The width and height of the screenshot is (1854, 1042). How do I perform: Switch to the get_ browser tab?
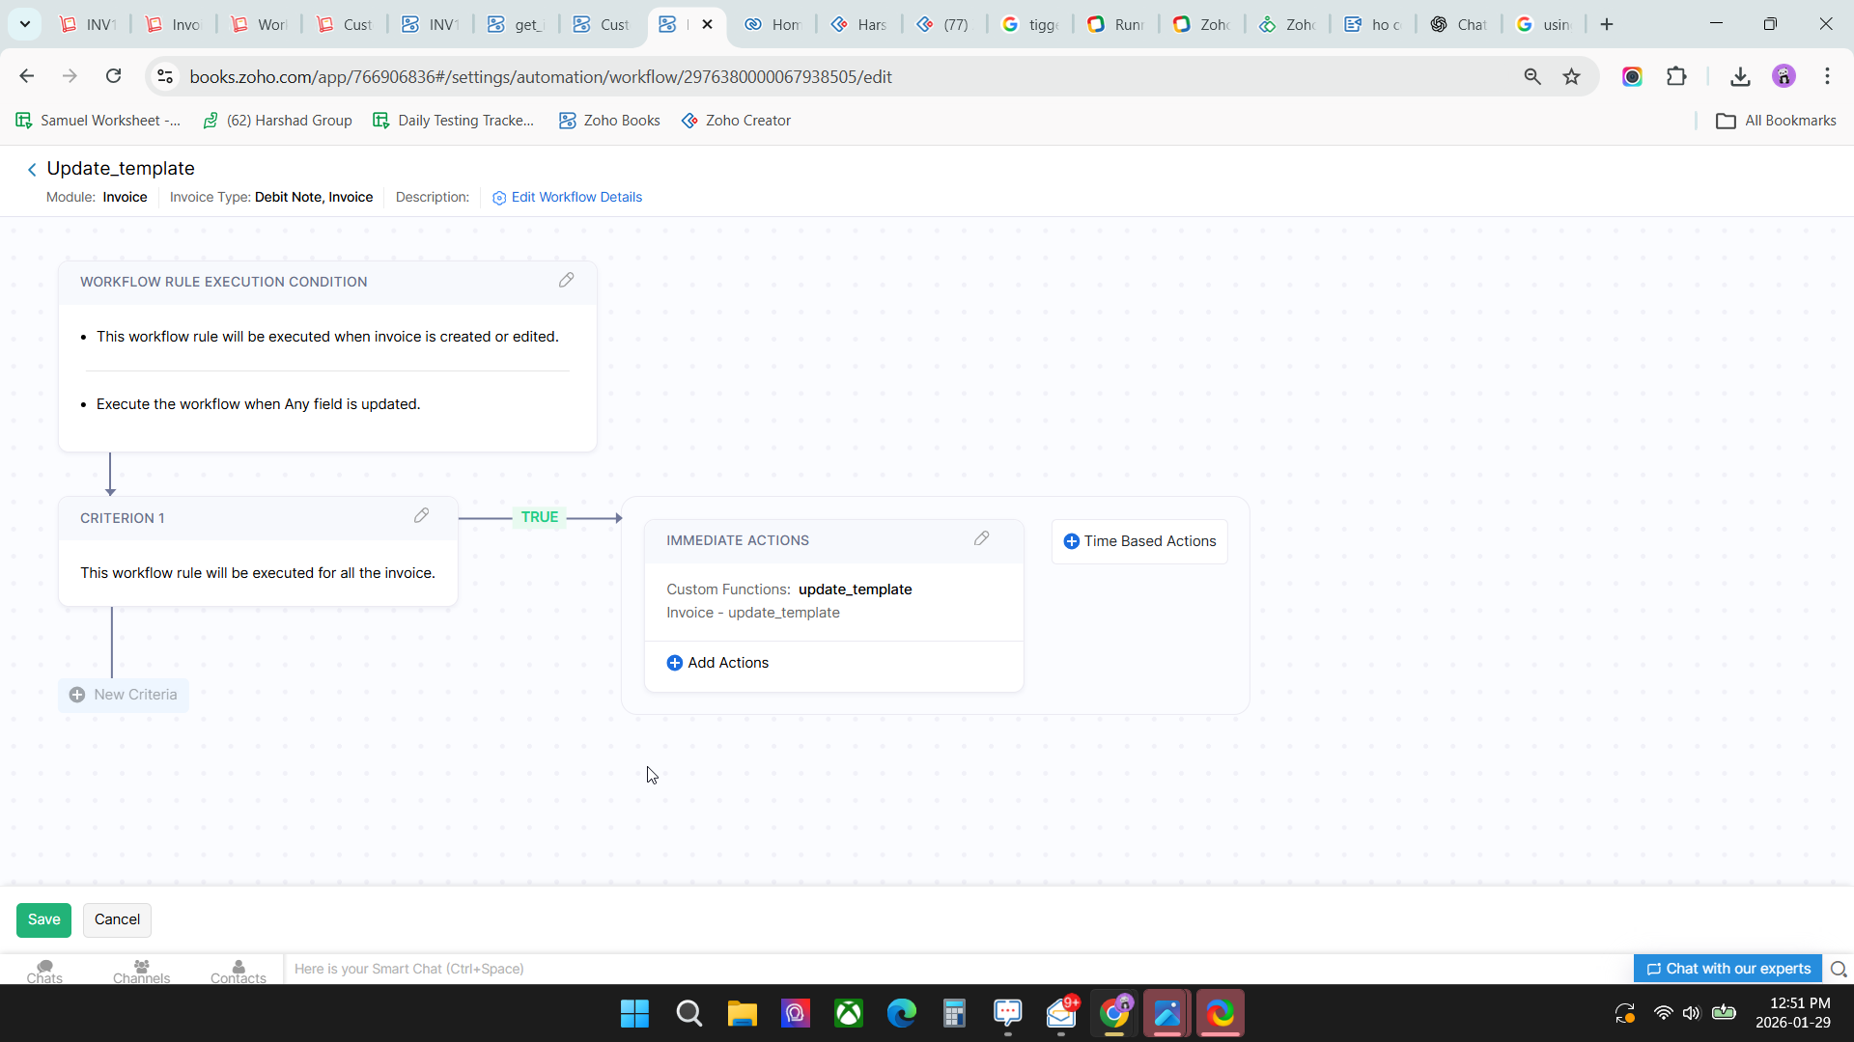coord(516,24)
